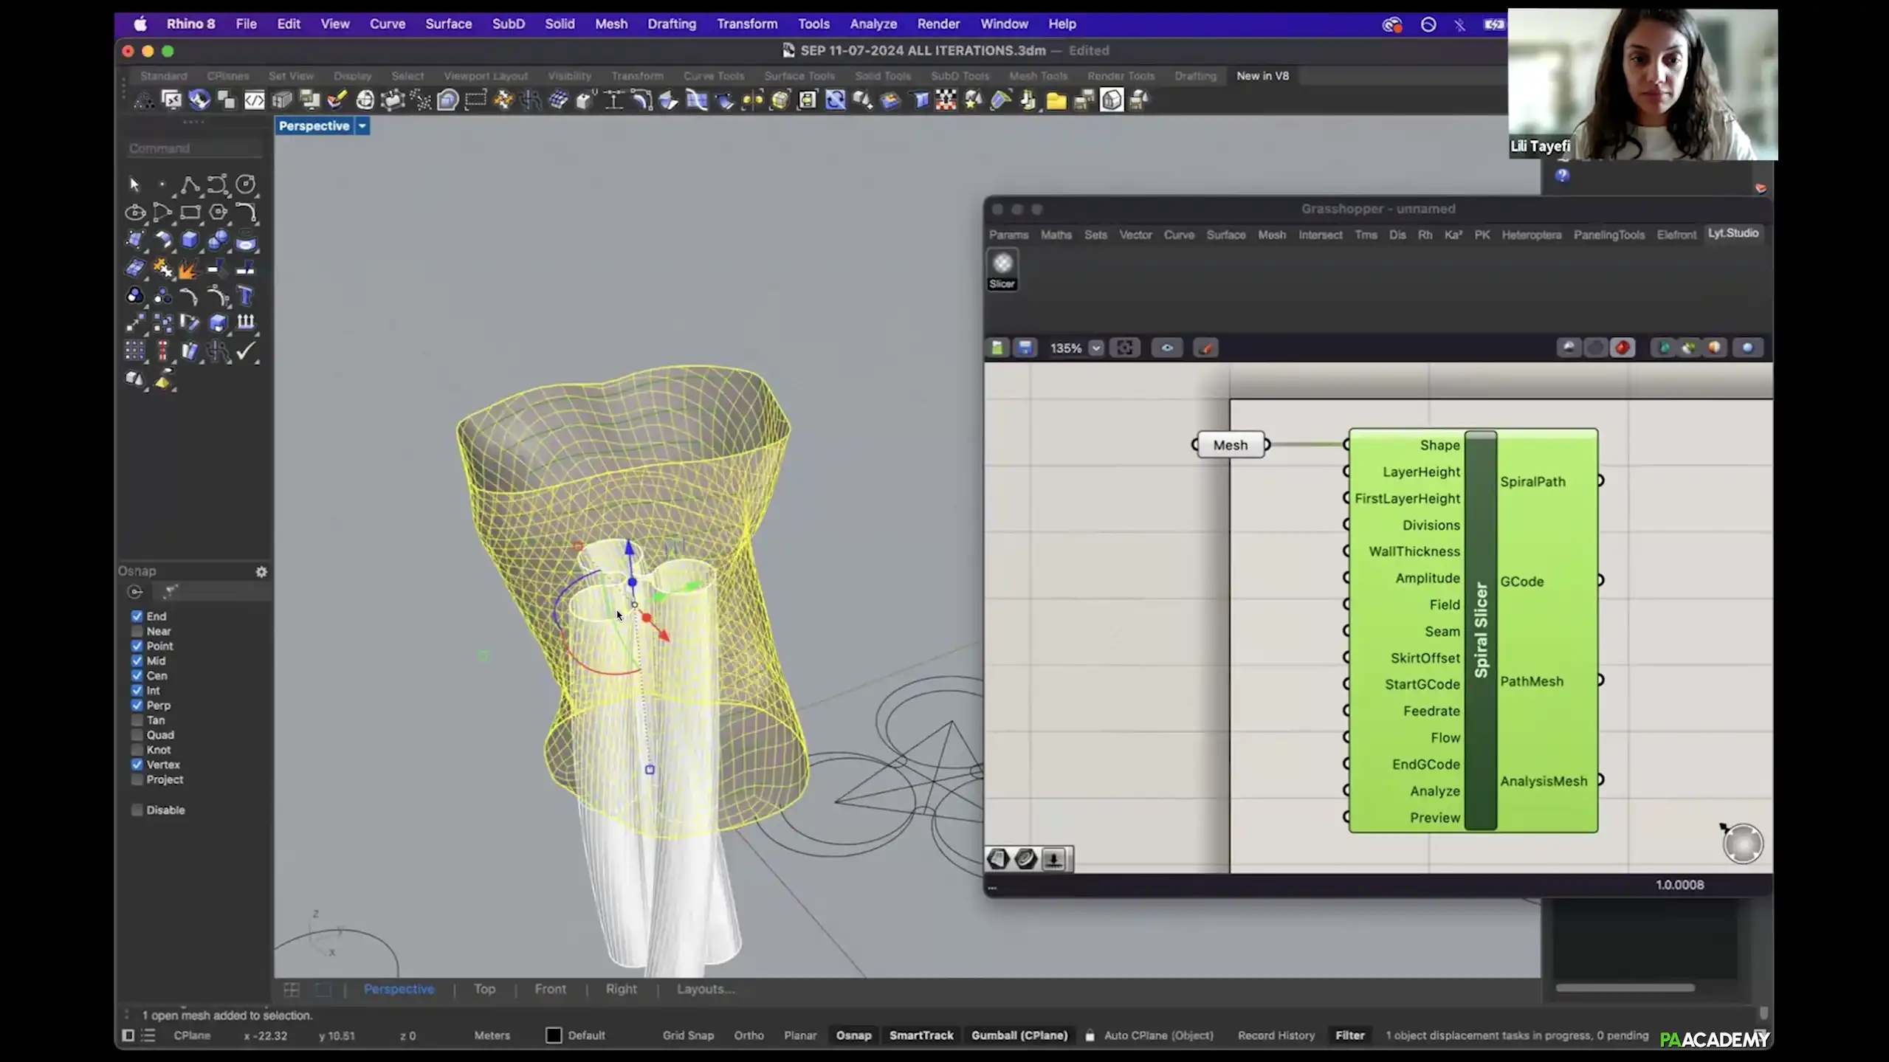Click the Osnap settings gear icon
Image resolution: width=1889 pixels, height=1062 pixels.
261,571
